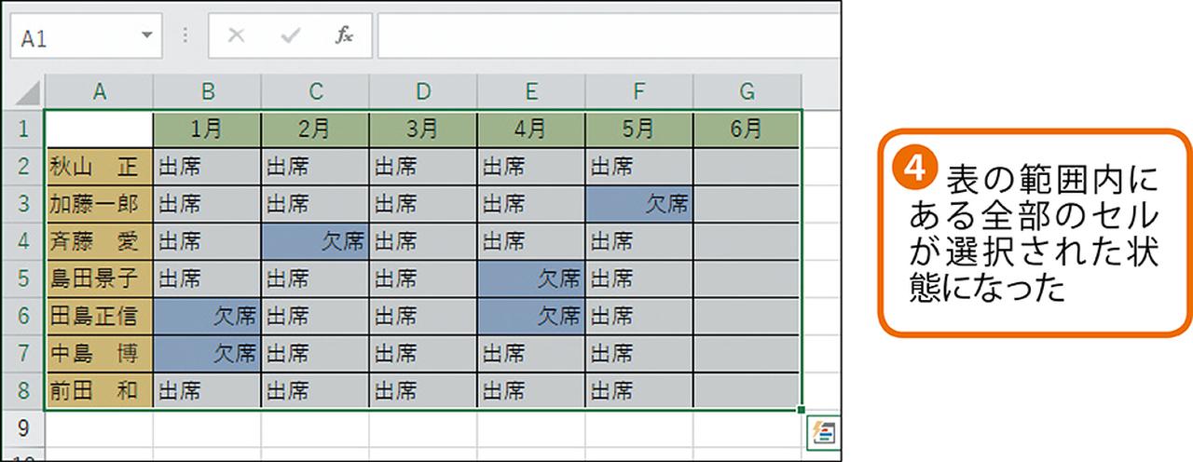Click the Insert Function fx icon
Viewport: 1193px width, 462px height.
click(344, 36)
